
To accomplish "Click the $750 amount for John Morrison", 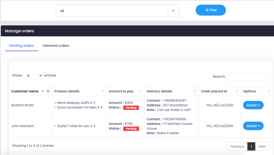I will (x=129, y=124).
